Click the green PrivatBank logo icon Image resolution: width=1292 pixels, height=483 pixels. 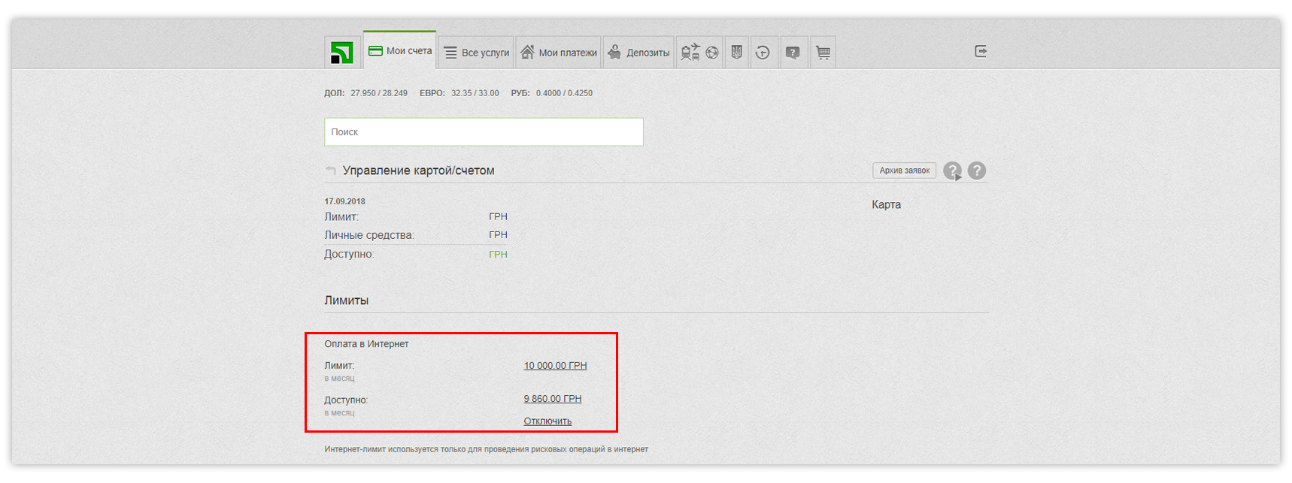click(342, 53)
